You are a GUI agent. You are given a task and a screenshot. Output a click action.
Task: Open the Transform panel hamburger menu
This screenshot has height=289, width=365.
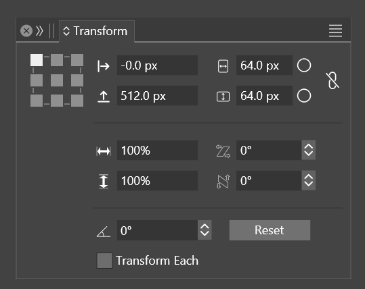(x=335, y=30)
